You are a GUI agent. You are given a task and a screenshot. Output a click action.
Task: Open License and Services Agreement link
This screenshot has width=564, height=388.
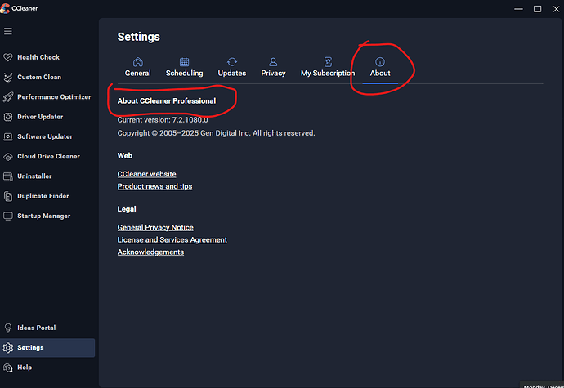point(172,239)
